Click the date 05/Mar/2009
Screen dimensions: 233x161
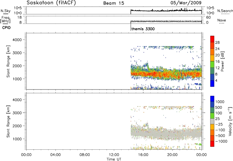tap(186, 3)
